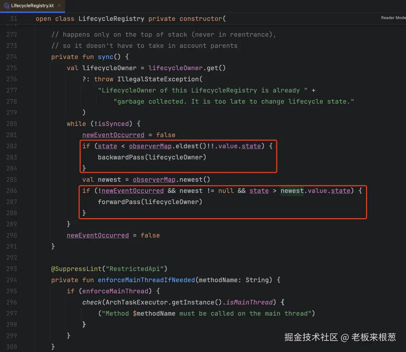Close the LifecycleRegistry.kt tab
The image size is (406, 352).
[59, 5]
